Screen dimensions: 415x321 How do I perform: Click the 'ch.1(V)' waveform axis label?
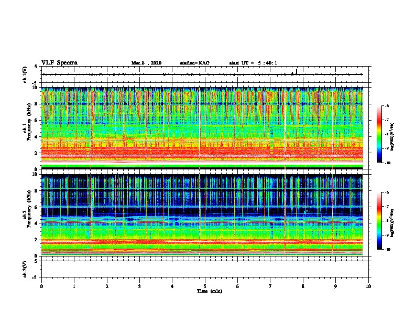pos(25,74)
